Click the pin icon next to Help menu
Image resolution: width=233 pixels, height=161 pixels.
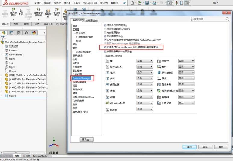(124, 3)
